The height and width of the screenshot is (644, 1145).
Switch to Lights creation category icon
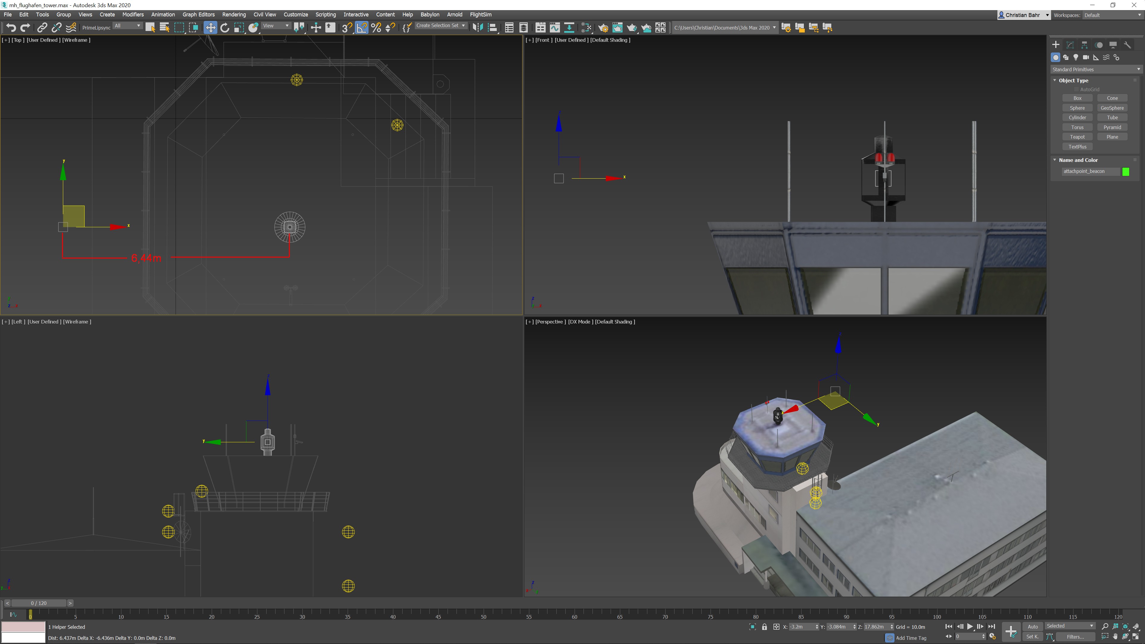(x=1076, y=57)
